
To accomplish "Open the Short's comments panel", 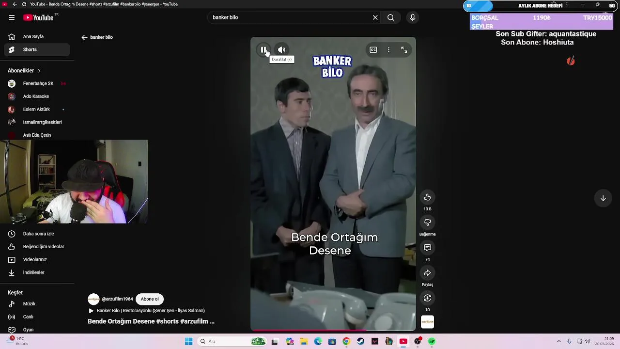I will 427,248.
